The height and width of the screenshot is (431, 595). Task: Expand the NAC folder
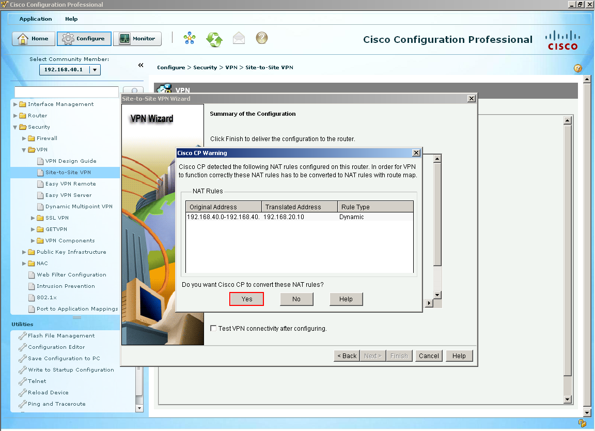(24, 264)
